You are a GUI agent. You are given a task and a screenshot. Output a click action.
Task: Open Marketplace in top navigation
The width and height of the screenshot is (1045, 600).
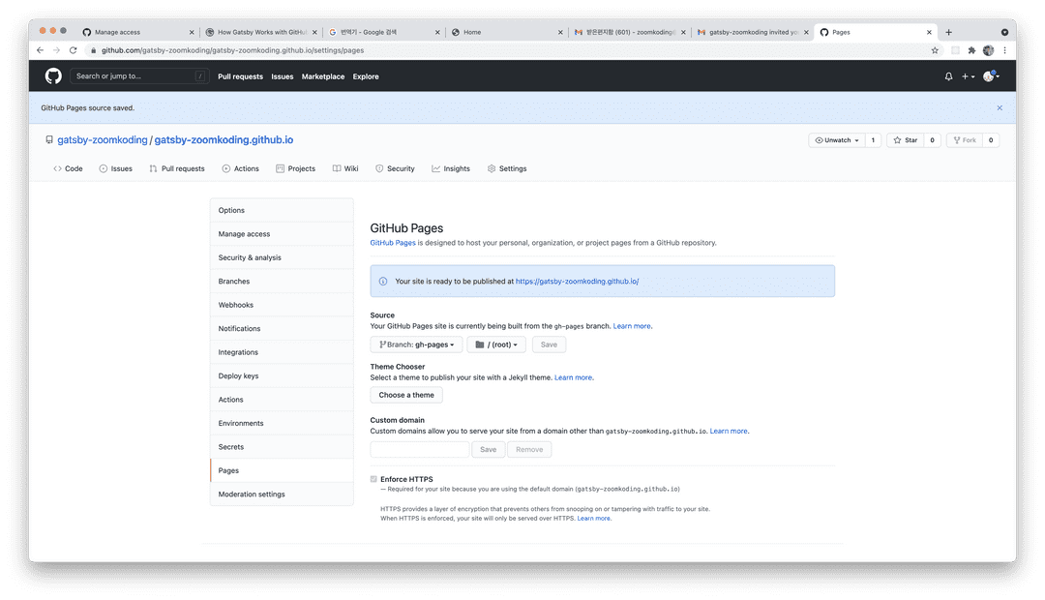coord(323,76)
